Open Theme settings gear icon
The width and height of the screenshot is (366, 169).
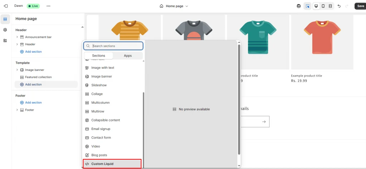(x=5, y=30)
